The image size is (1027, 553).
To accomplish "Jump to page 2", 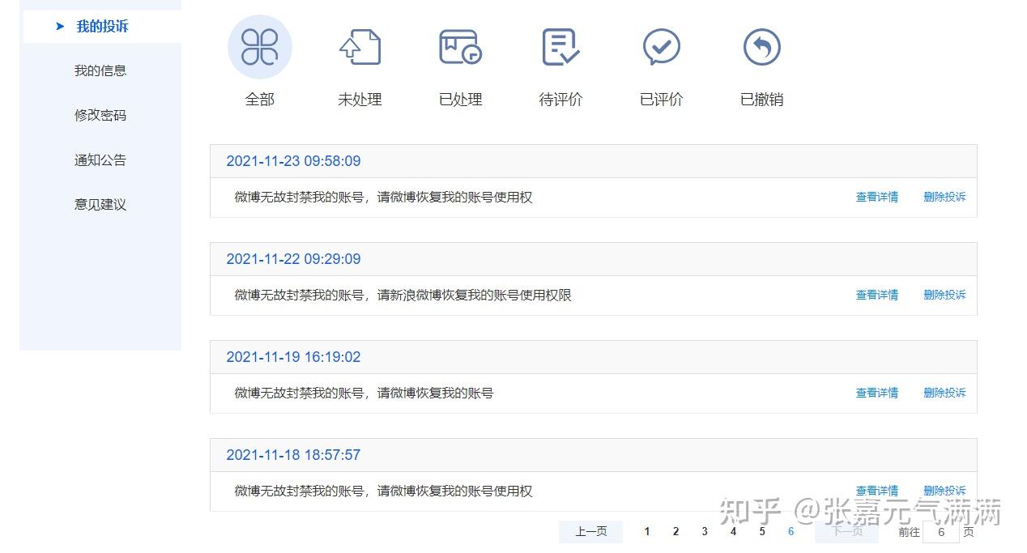I will point(675,531).
